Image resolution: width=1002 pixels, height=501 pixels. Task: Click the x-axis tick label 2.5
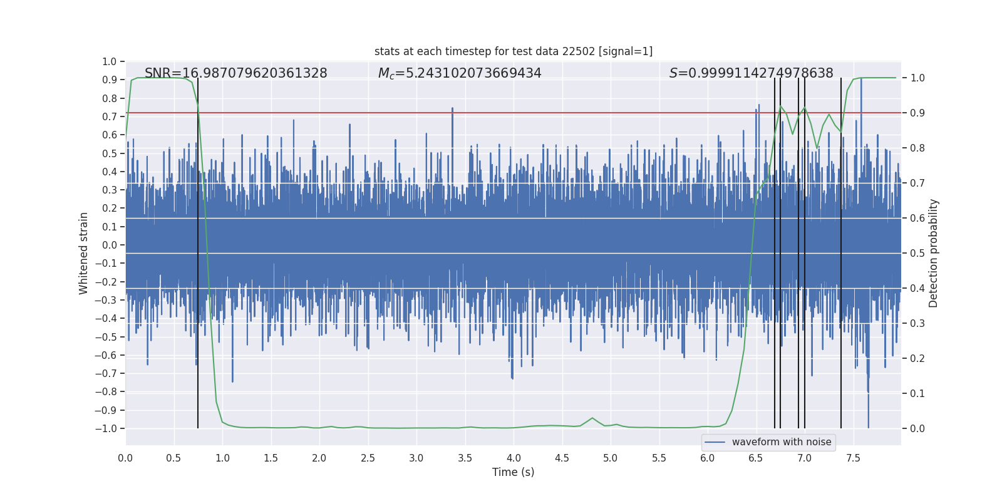pos(368,458)
